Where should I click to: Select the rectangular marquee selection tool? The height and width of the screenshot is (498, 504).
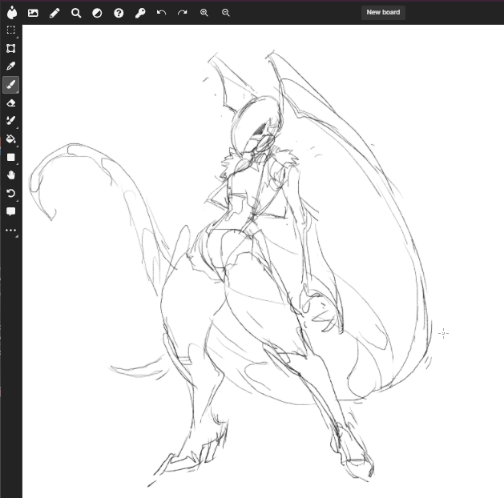coord(11,30)
